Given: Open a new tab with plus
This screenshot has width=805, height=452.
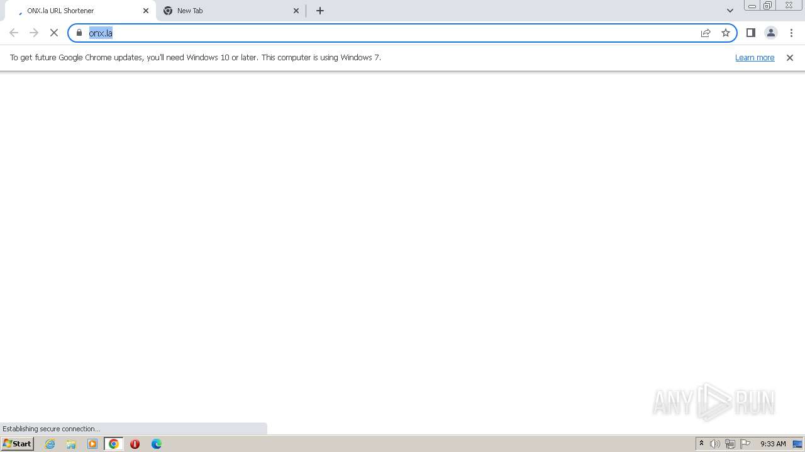Looking at the screenshot, I should 320,11.
